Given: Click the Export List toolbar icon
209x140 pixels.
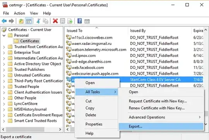Looking at the screenshot, I should [x=70, y=21].
